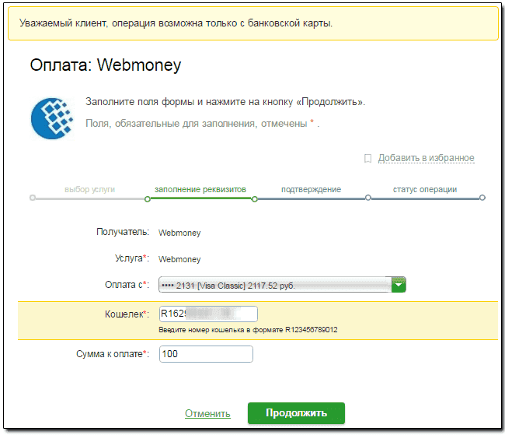Click the green node starting заполнение реквизитов
The image size is (505, 435).
tap(147, 198)
